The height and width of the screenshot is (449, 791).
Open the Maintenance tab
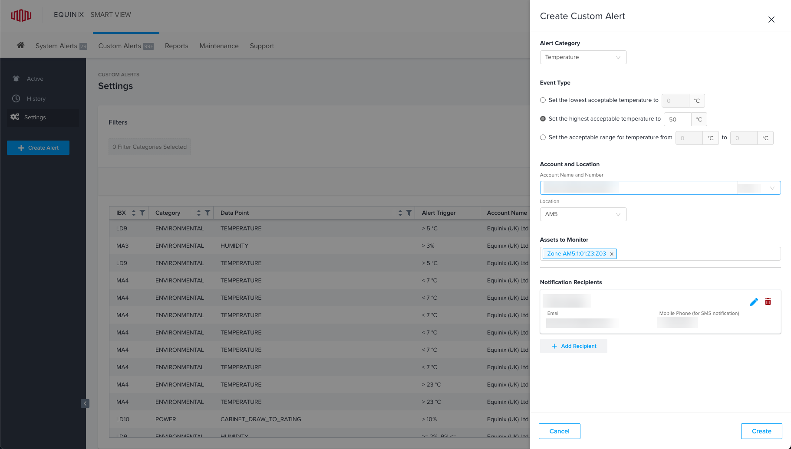coord(219,46)
